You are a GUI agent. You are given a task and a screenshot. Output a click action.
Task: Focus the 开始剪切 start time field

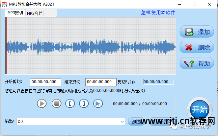point(45,82)
